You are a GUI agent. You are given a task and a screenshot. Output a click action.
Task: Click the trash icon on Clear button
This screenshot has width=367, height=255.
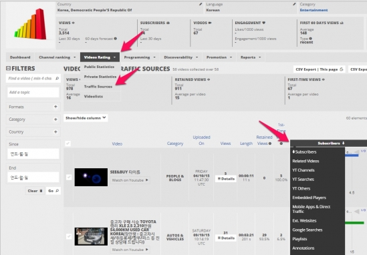coord(41,191)
